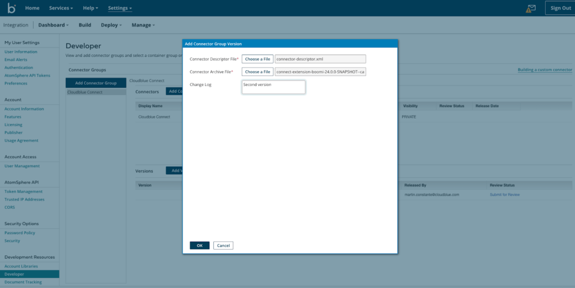575x288 pixels.
Task: Click the Release Date column header
Action: pyautogui.click(x=487, y=106)
